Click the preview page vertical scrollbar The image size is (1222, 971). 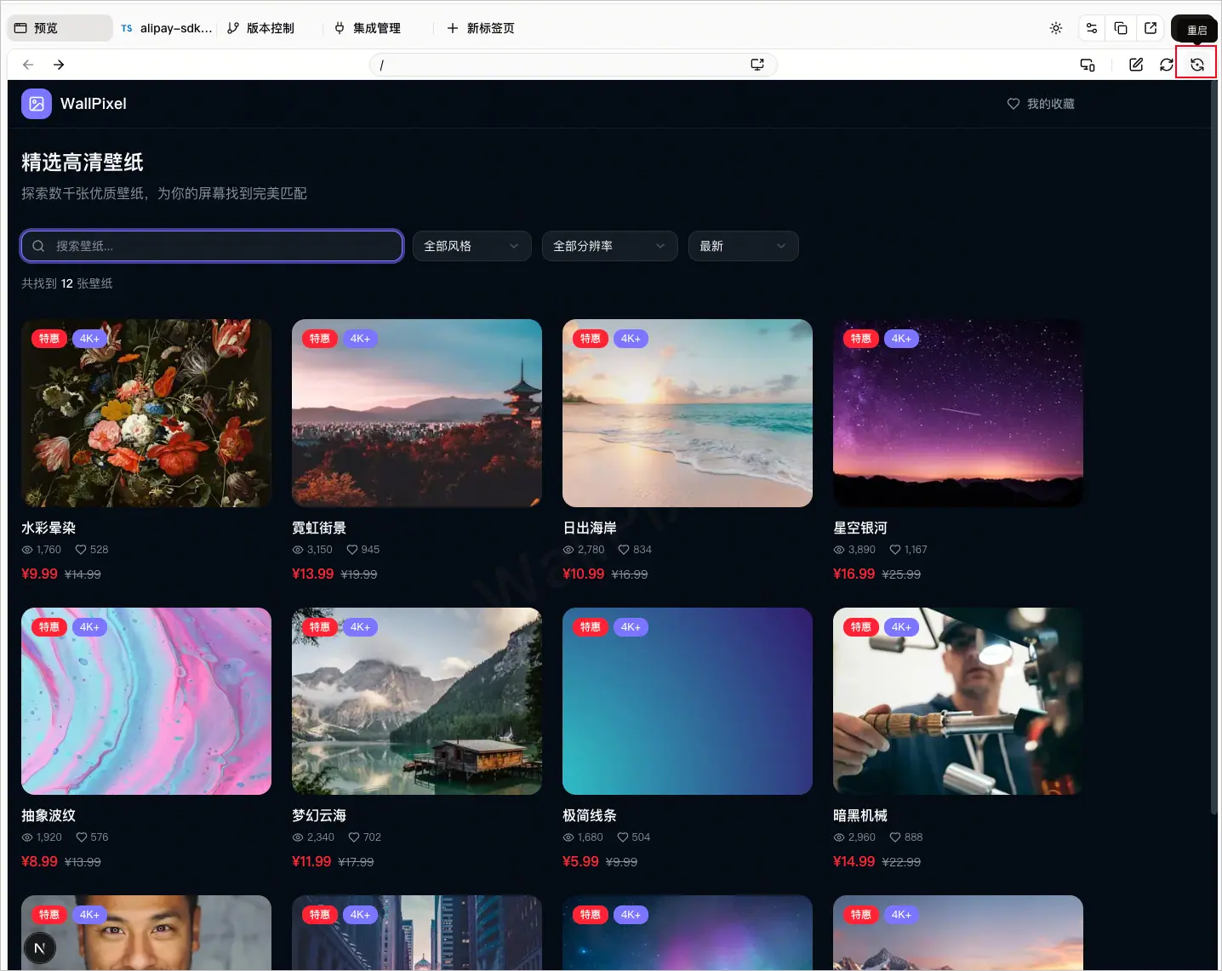(x=1213, y=448)
